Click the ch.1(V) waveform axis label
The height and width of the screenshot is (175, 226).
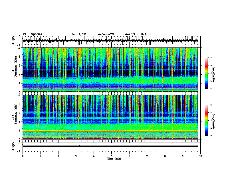[14, 41]
